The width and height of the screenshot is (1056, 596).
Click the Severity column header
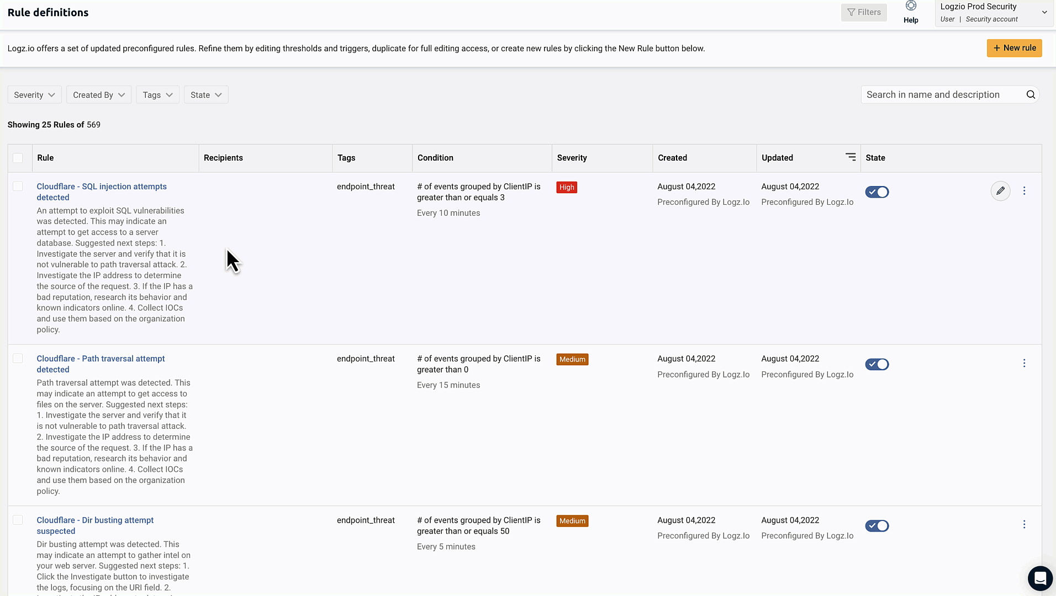[572, 158]
